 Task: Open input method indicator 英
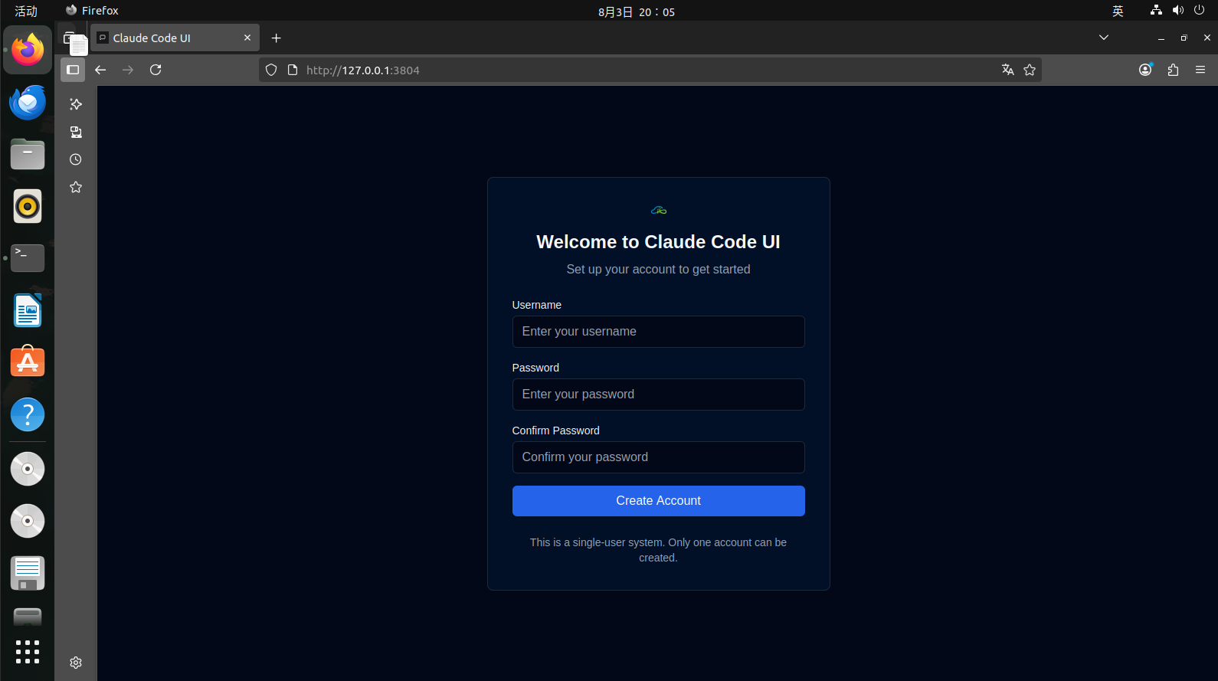point(1118,11)
